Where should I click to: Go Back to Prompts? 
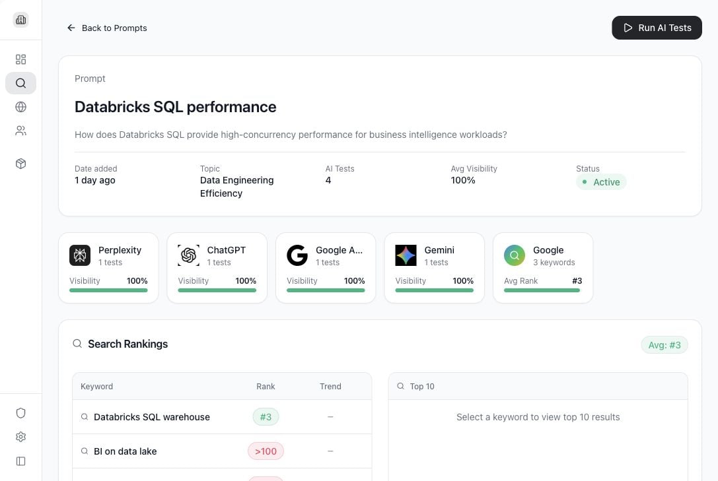coord(107,28)
